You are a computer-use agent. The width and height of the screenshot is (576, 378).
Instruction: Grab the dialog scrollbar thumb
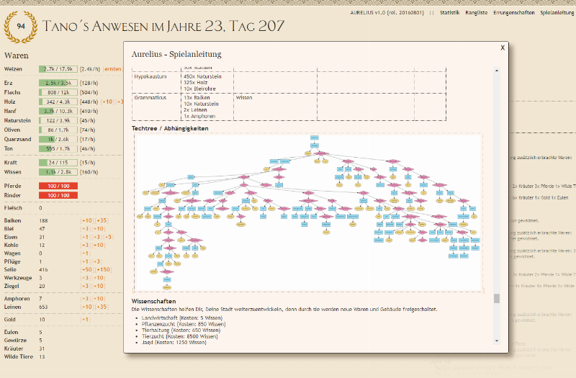click(497, 298)
